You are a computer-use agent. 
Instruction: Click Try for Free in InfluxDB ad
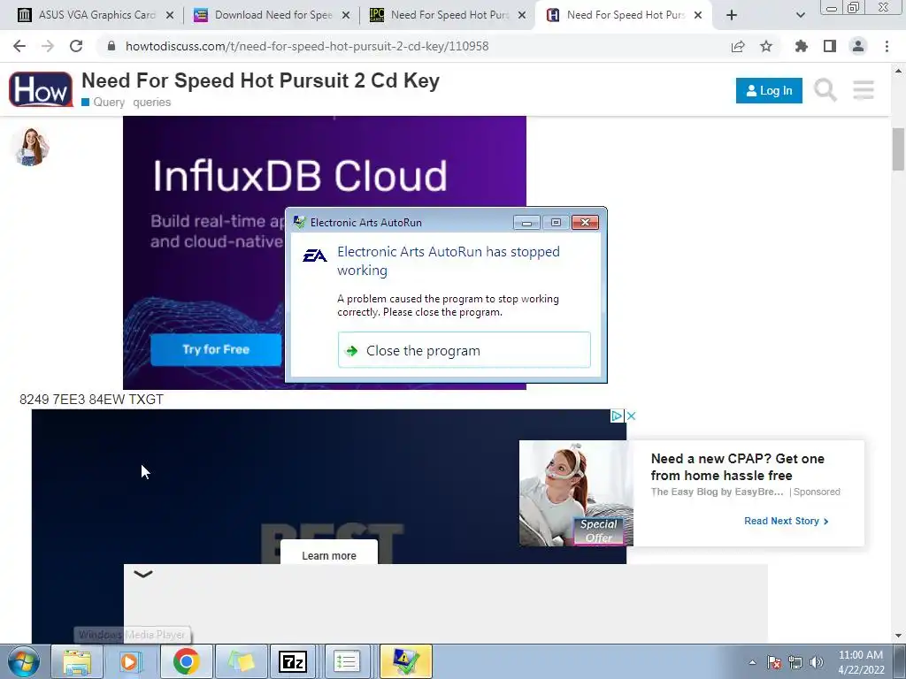coord(216,349)
